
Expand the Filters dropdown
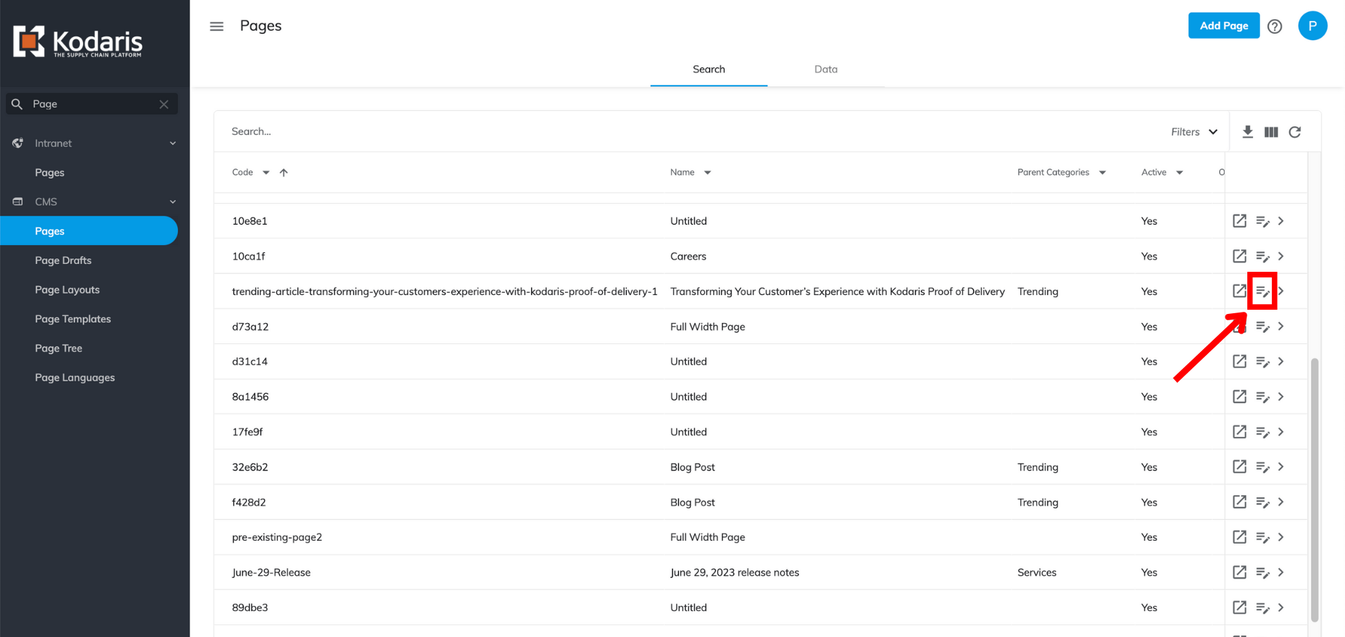(x=1194, y=132)
